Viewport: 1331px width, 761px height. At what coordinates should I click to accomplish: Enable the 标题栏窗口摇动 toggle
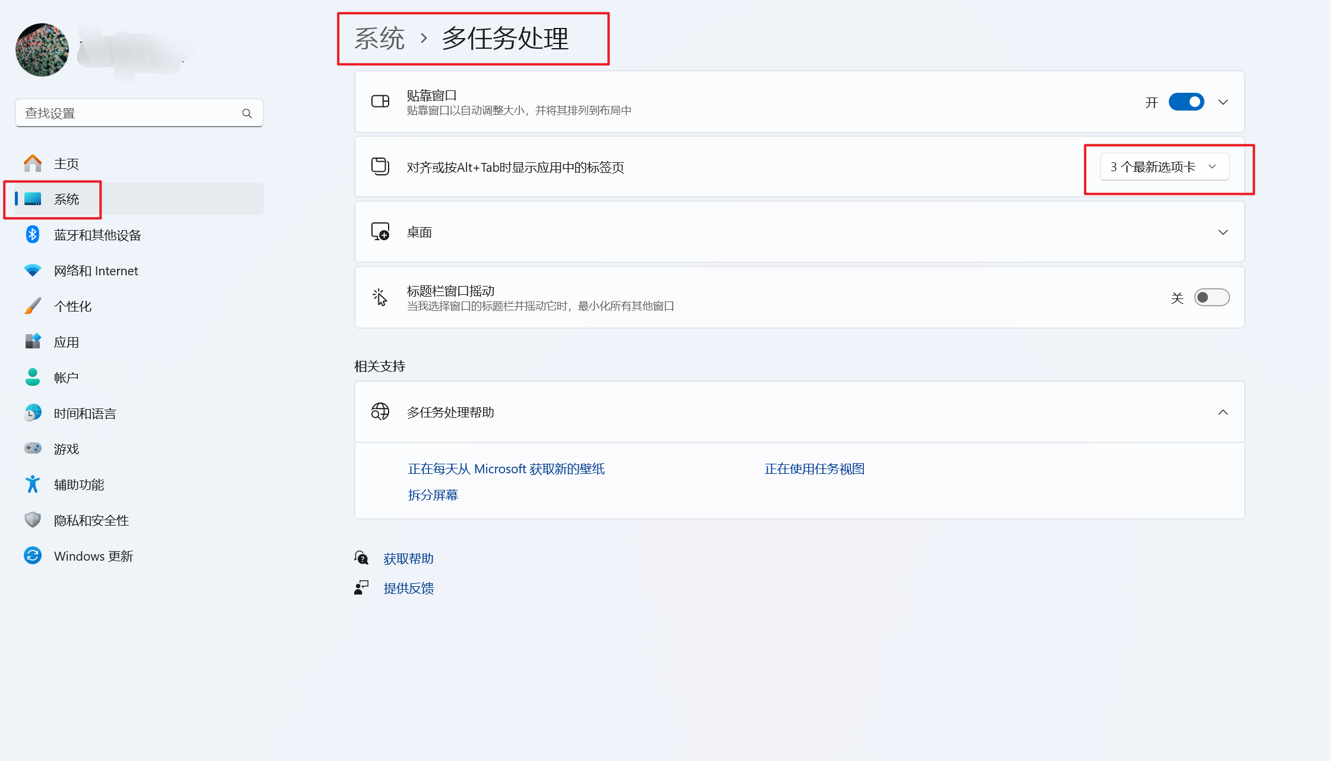click(x=1212, y=297)
